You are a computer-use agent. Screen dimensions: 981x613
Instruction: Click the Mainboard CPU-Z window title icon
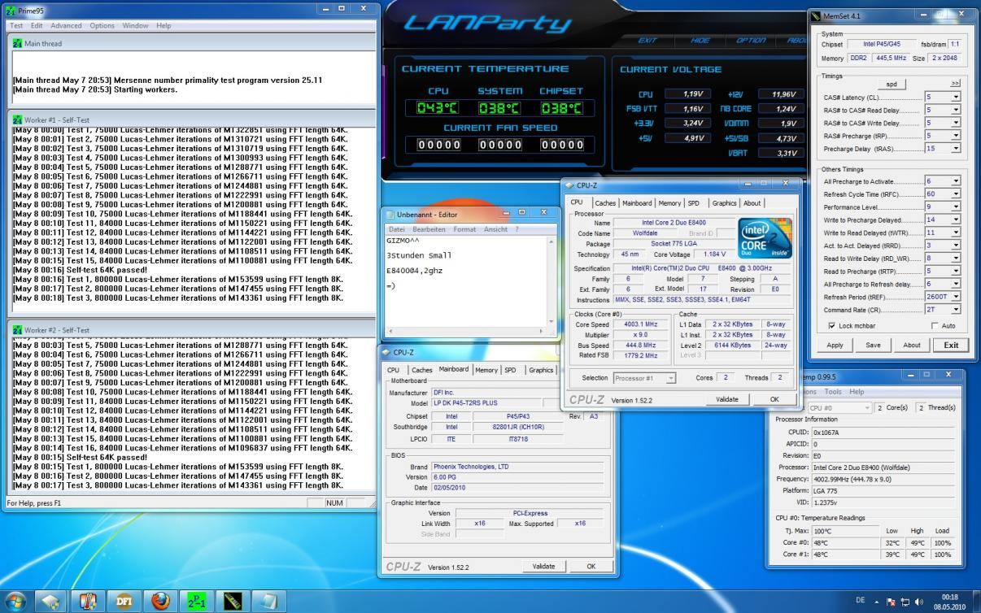coord(386,352)
